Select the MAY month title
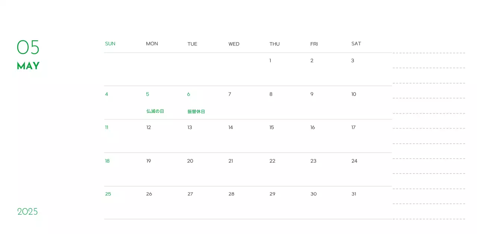 [28, 66]
